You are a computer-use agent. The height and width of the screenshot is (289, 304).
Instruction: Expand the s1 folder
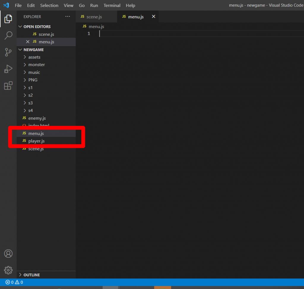[25, 88]
